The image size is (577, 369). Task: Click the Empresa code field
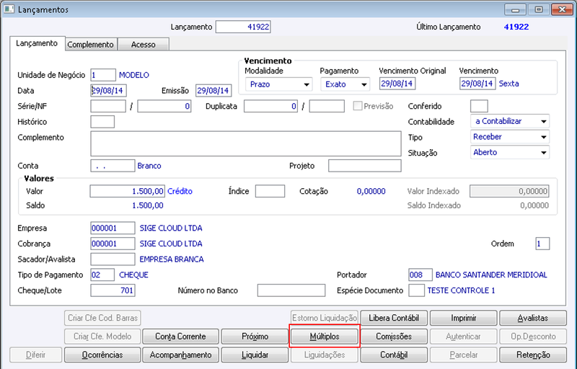pyautogui.click(x=113, y=228)
